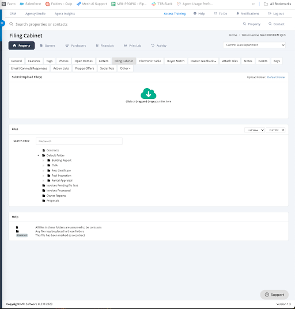Switch to the Owners tab

point(48,45)
